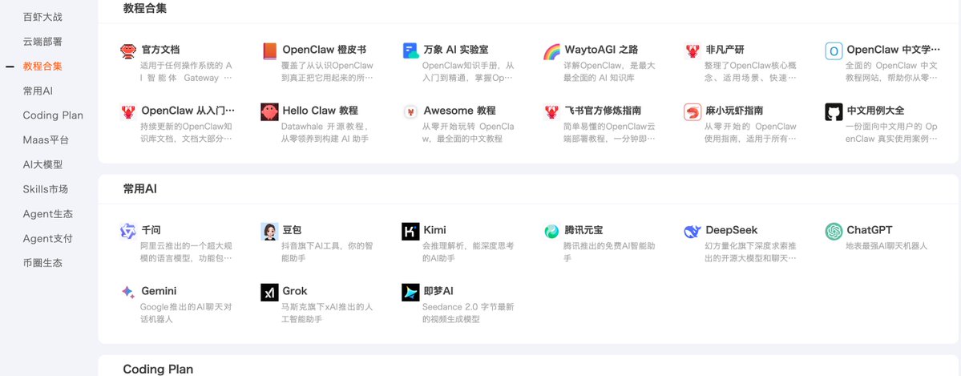Click the 教程合集 section heading

coord(144,9)
